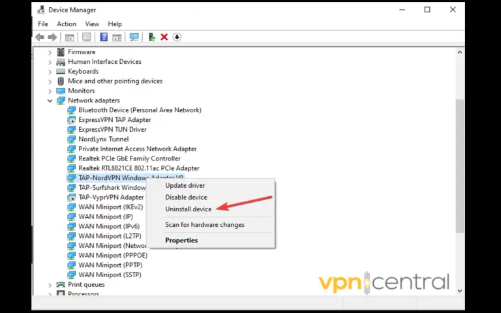501x313 pixels.
Task: Select Uninstall device in context menu
Action: [x=188, y=209]
